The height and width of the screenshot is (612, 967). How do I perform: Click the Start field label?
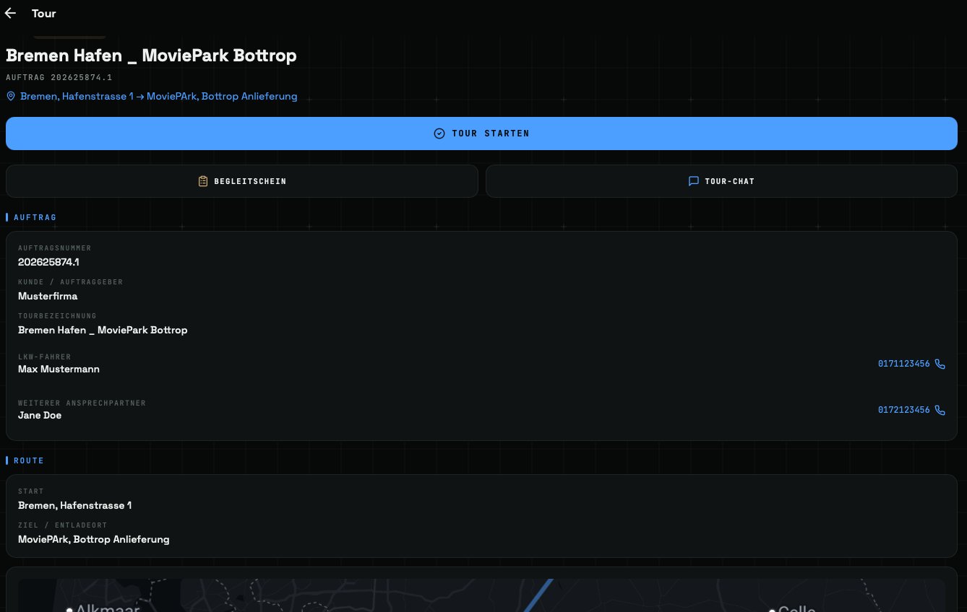[x=31, y=491]
